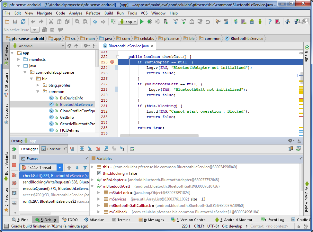Image resolution: width=313 pixels, height=232 pixels.
Task: Click Show Execution Point icon
Action: pyautogui.click(x=72, y=149)
